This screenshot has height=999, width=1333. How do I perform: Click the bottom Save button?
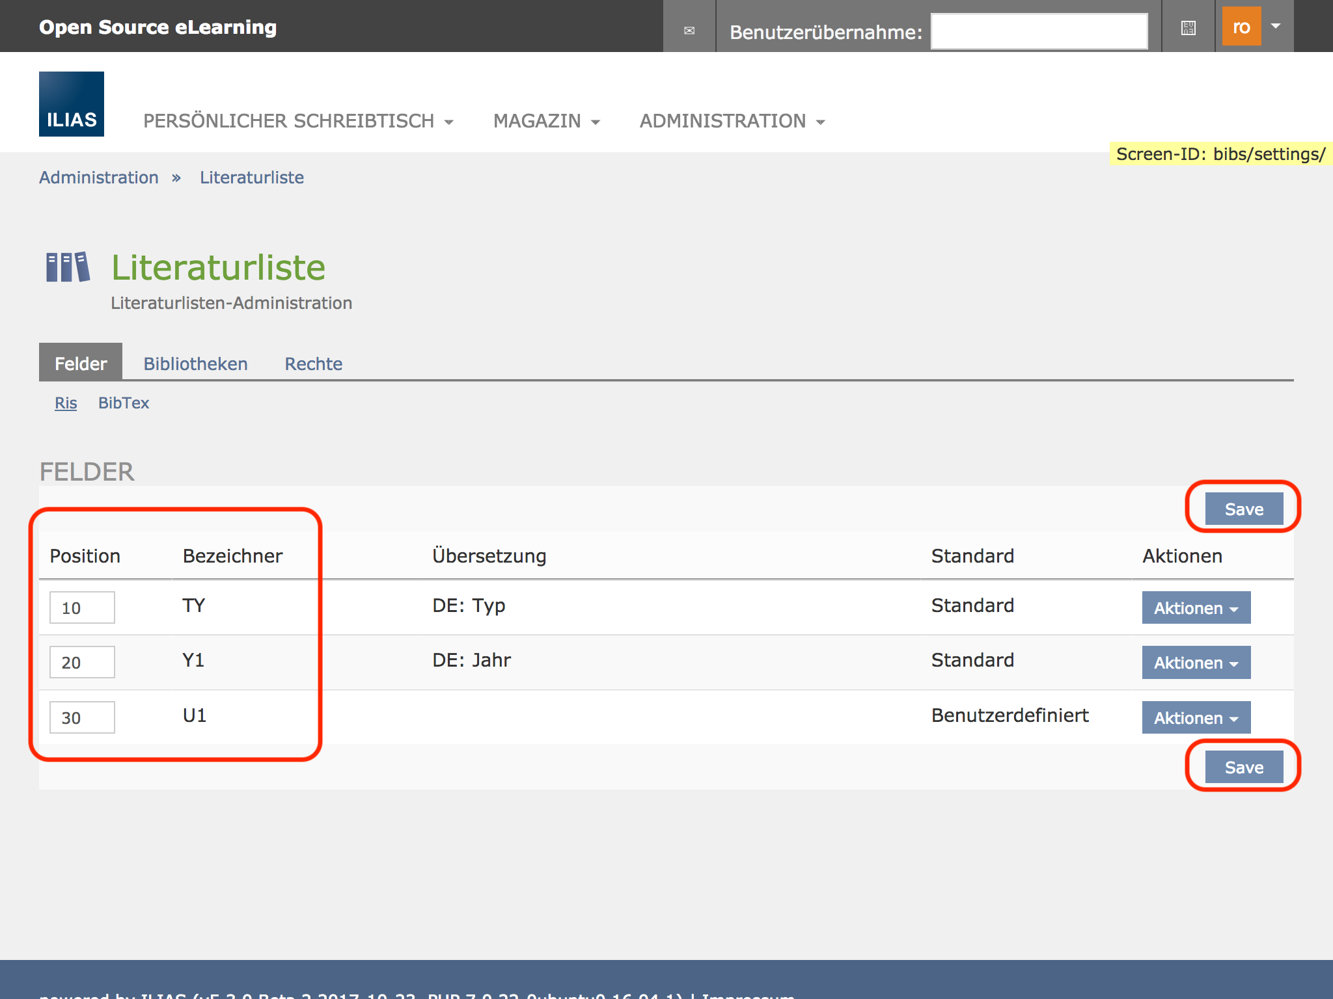pyautogui.click(x=1243, y=767)
